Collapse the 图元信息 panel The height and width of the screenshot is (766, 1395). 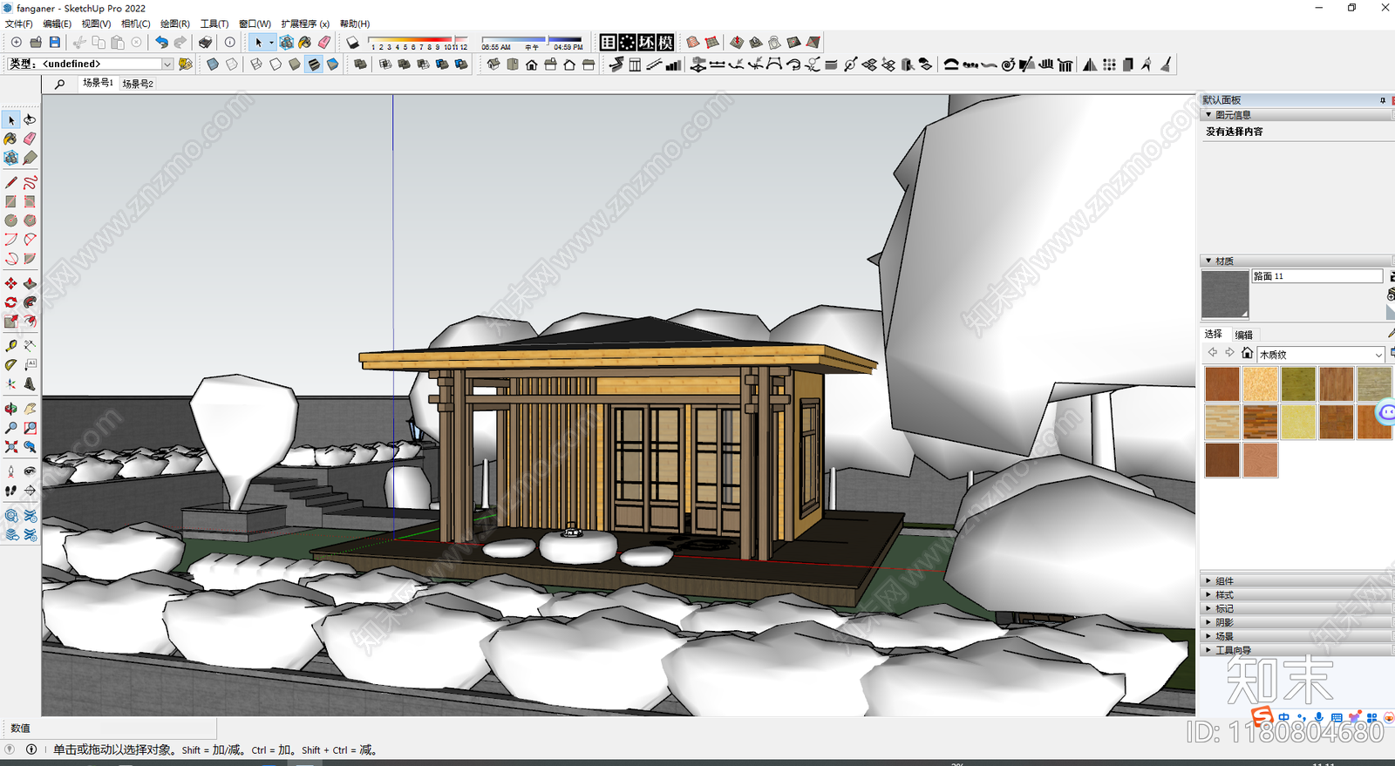tap(1208, 115)
